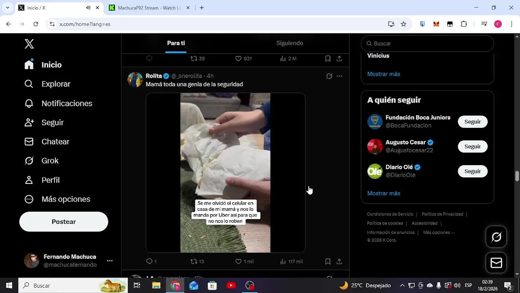Bookmark this page with the star icon
Screen dimensions: 520x293
click(403, 24)
